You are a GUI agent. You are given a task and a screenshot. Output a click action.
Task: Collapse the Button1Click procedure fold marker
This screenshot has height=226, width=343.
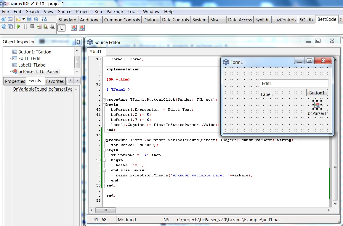tap(104, 99)
